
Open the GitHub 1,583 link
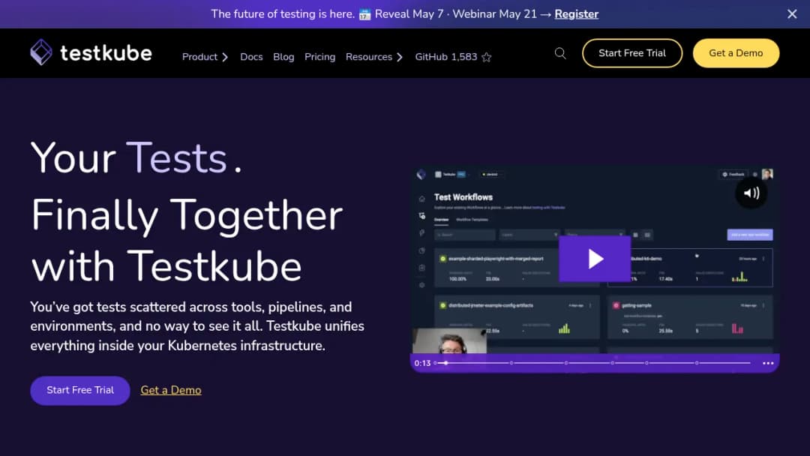446,57
